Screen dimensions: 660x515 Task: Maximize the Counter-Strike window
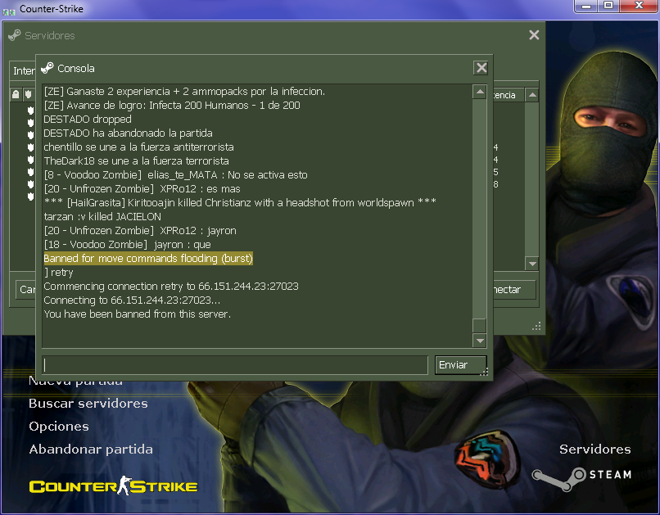(x=608, y=6)
